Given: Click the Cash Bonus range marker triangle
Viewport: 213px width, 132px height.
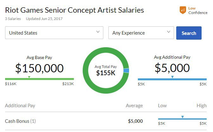Looking at the screenshot, I should click(x=183, y=117).
